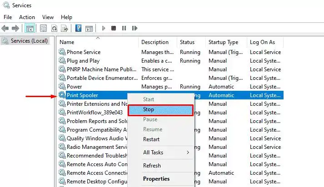This screenshot has width=324, height=187.
Task: Click the gear icon beside Phone Service
Action: point(62,52)
